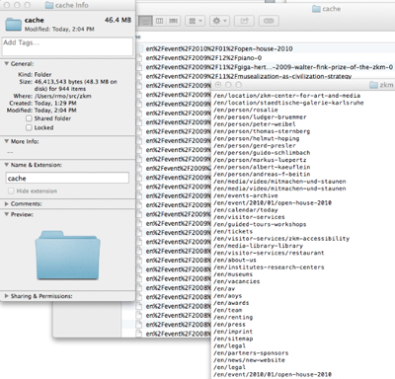395x379 pixels.
Task: Click line /en/person/thomas-sternberg
Action: [x=262, y=131]
